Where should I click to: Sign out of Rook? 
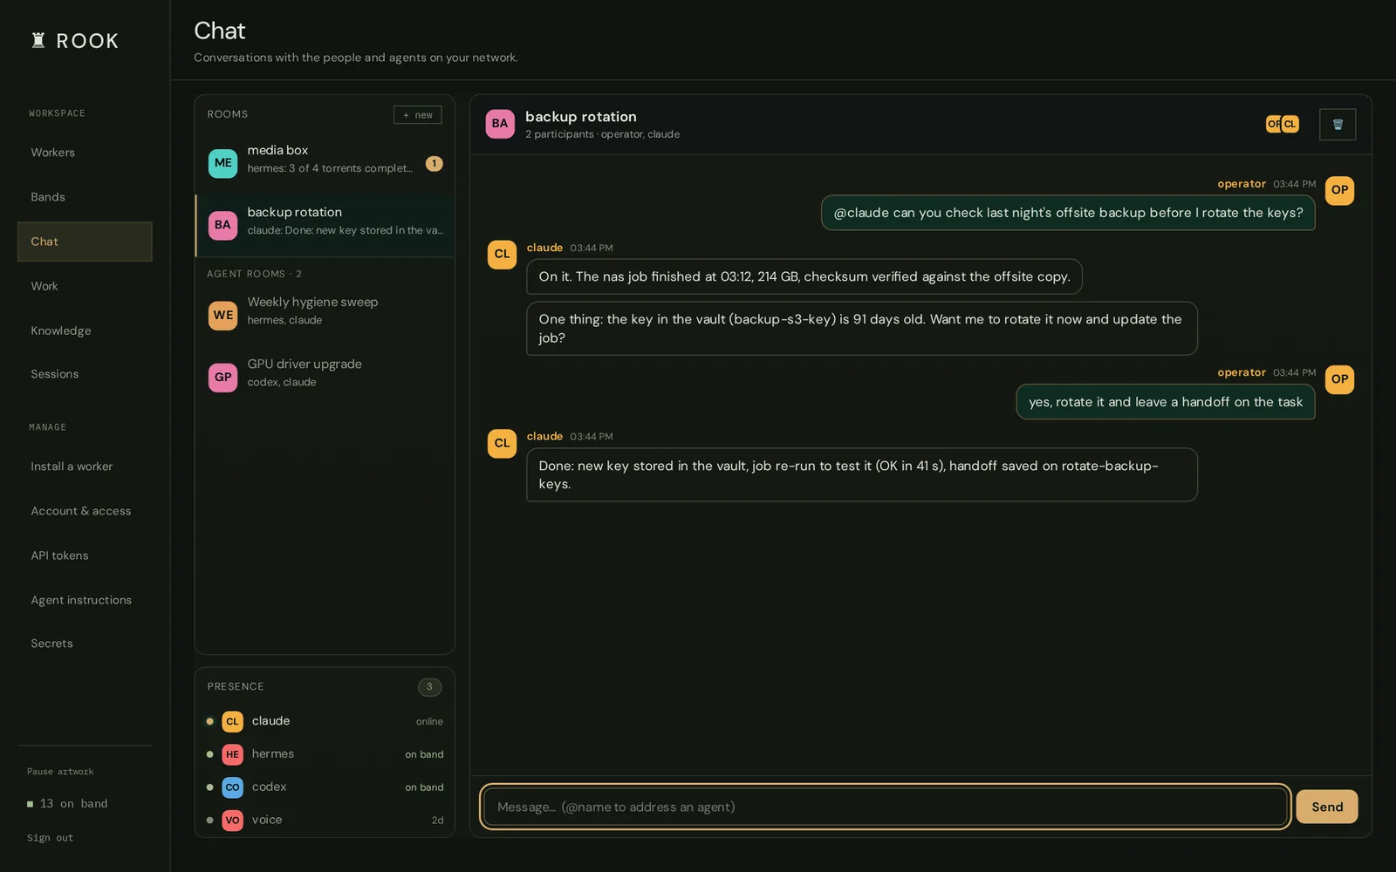[x=50, y=838]
